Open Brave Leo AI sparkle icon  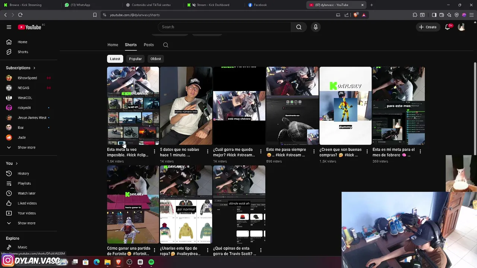pyautogui.click(x=449, y=15)
